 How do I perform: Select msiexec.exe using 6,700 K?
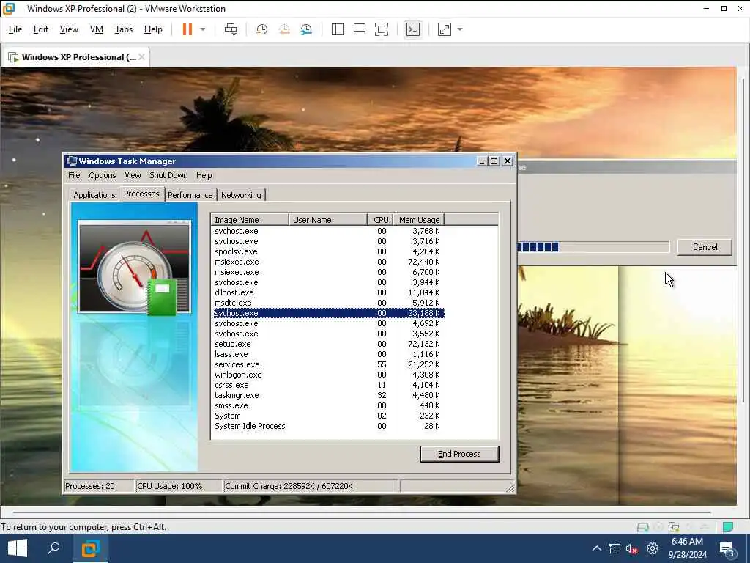329,272
